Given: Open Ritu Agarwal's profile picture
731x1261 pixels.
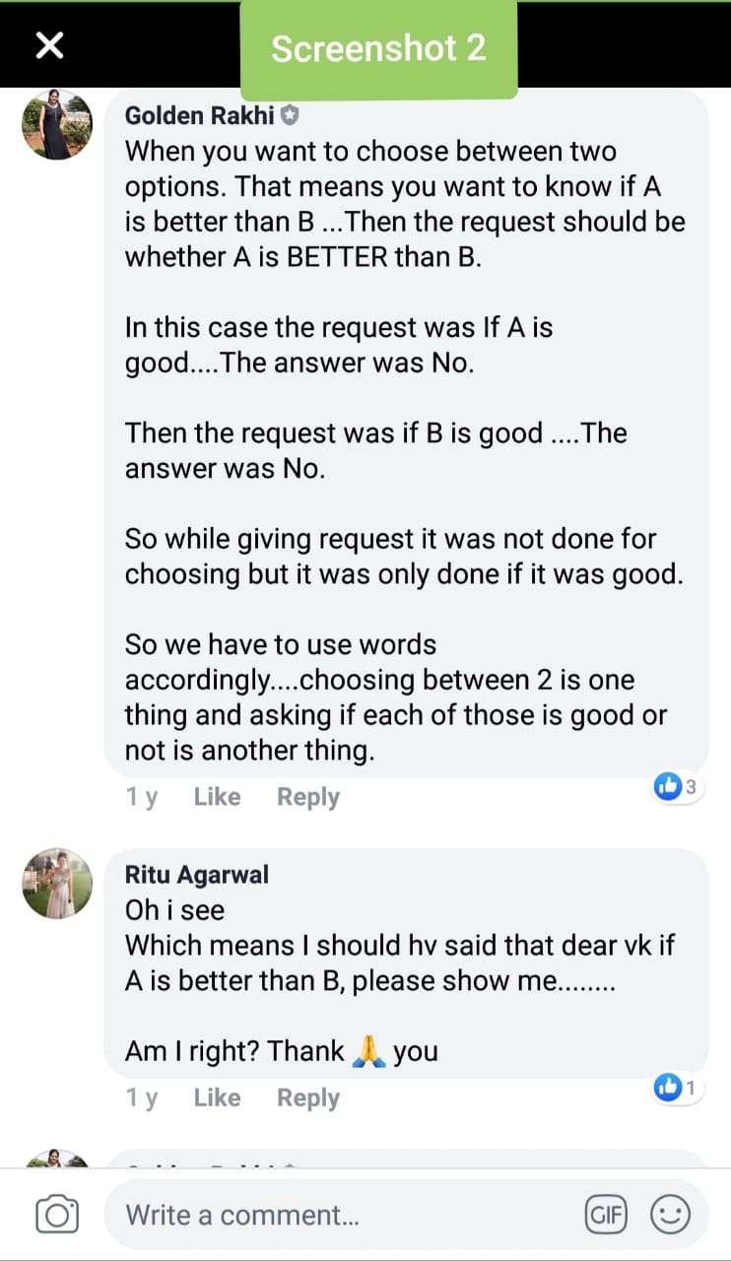Looking at the screenshot, I should coord(57,884).
